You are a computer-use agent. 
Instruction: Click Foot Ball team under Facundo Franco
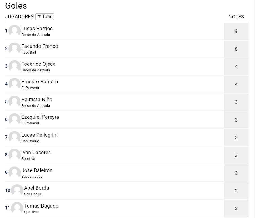[29, 52]
